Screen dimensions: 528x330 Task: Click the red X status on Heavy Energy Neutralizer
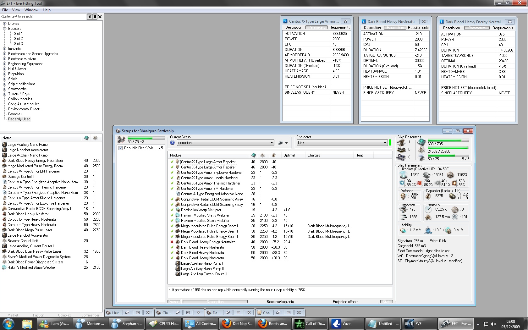coord(172,242)
